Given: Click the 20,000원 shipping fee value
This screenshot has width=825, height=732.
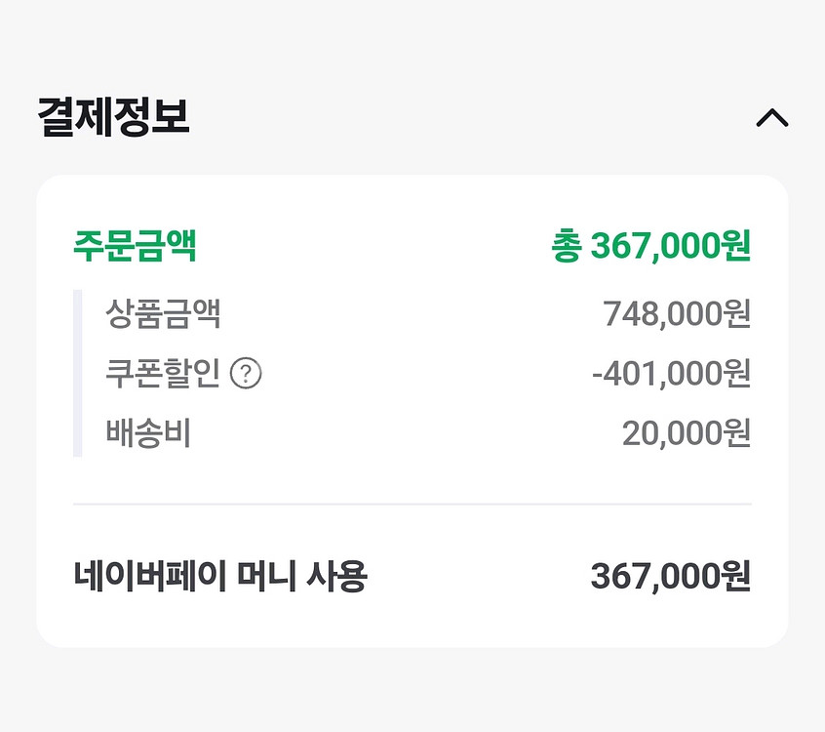Looking at the screenshot, I should coord(687,432).
